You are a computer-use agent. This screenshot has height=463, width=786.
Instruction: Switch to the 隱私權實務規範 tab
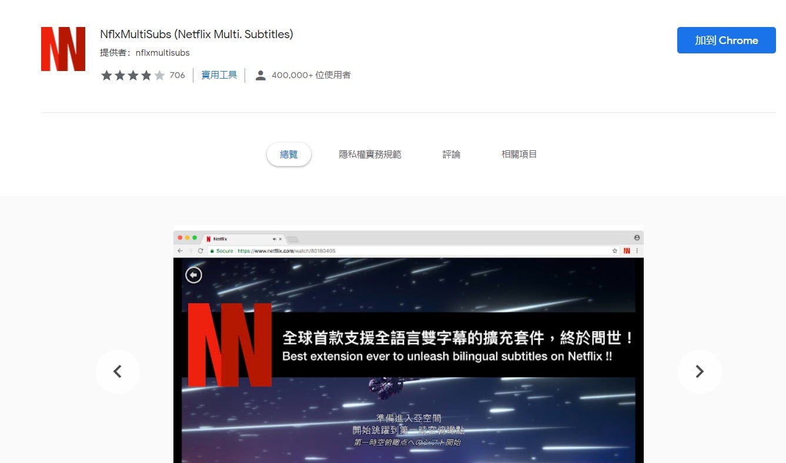pyautogui.click(x=370, y=154)
